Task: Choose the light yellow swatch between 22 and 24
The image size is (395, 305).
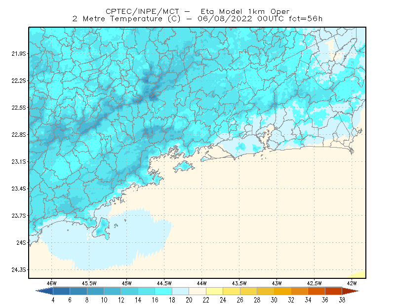Action: (x=214, y=291)
